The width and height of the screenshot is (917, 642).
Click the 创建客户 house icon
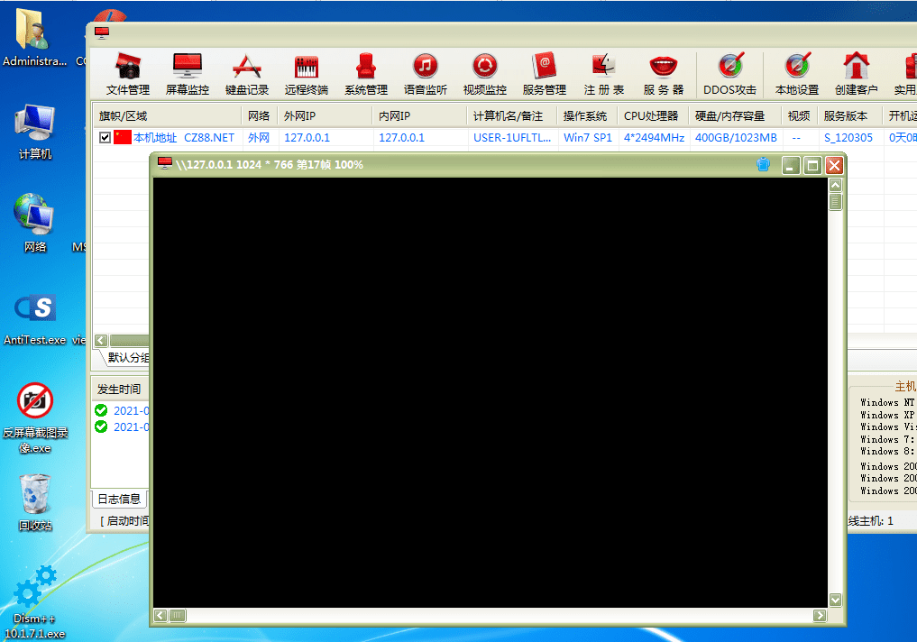(856, 73)
